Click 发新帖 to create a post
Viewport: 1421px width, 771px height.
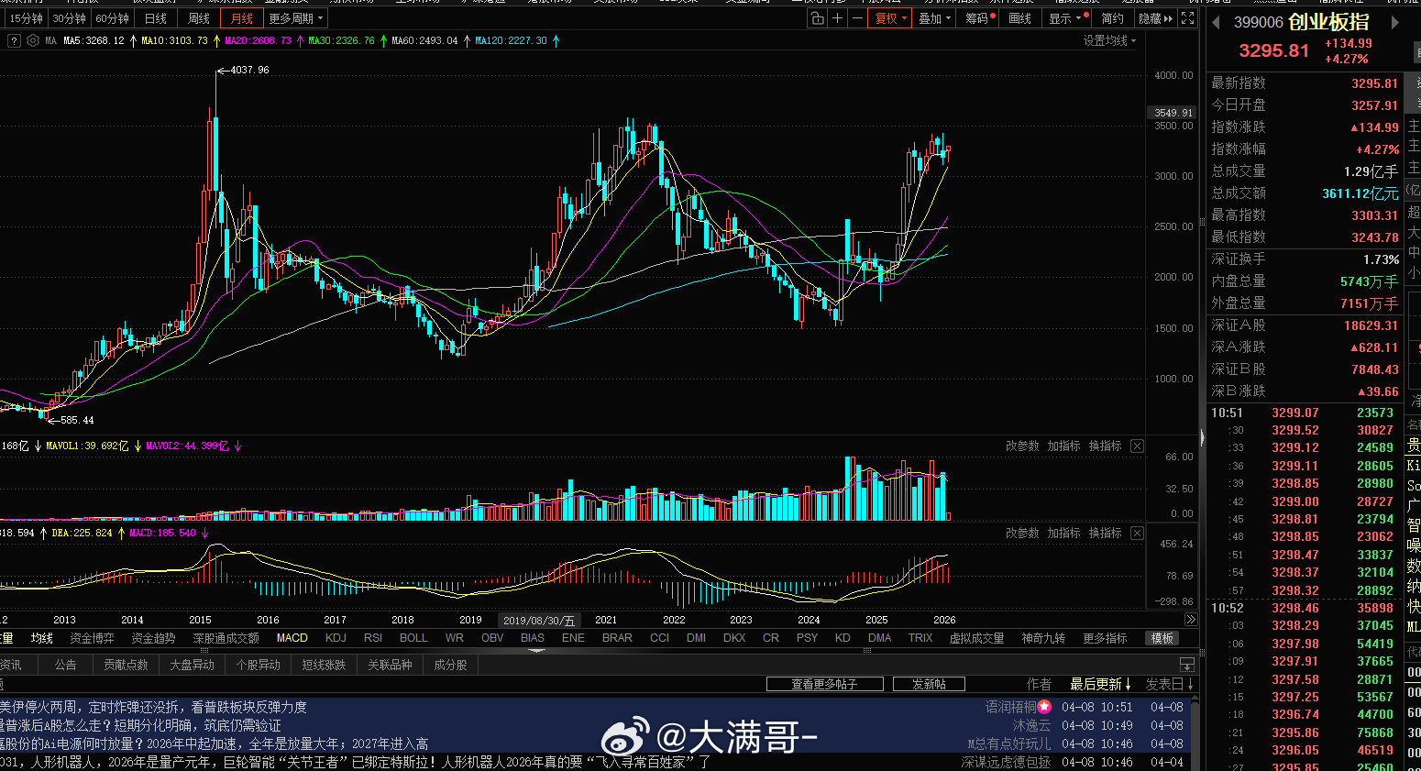click(928, 683)
